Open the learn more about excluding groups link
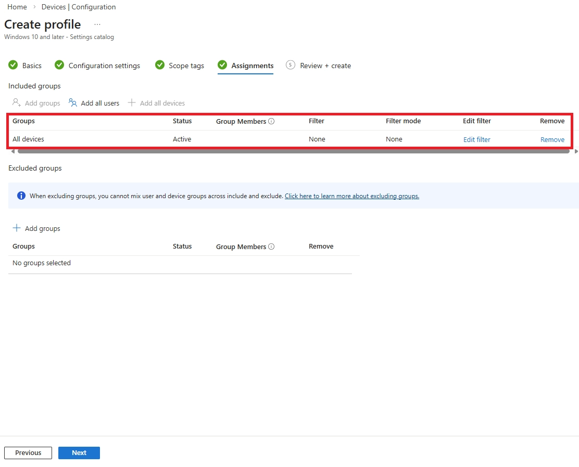579x467 pixels. [352, 196]
